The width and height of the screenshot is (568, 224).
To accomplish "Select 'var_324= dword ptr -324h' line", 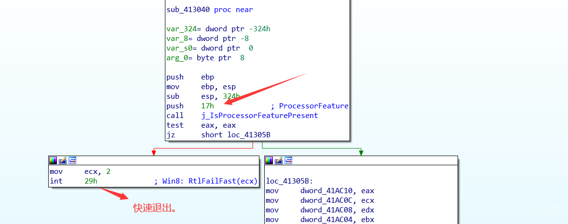I will click(x=218, y=29).
